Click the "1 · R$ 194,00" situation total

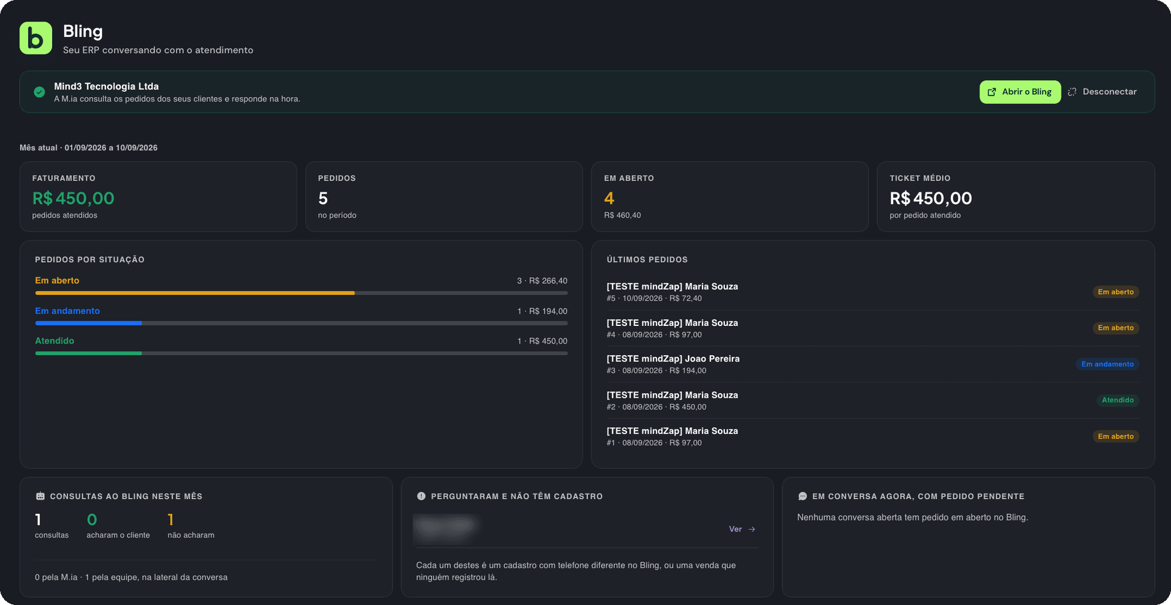point(542,311)
